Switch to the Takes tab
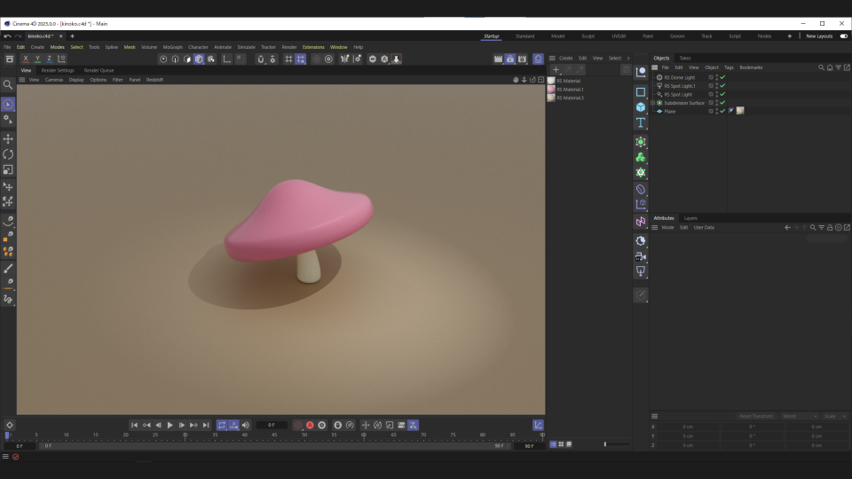The image size is (852, 479). (x=684, y=59)
